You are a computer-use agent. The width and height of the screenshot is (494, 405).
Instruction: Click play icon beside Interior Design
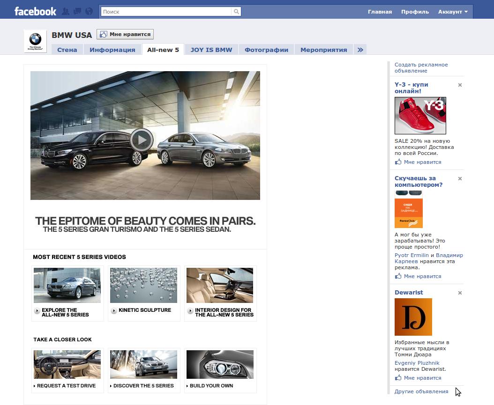[190, 311]
